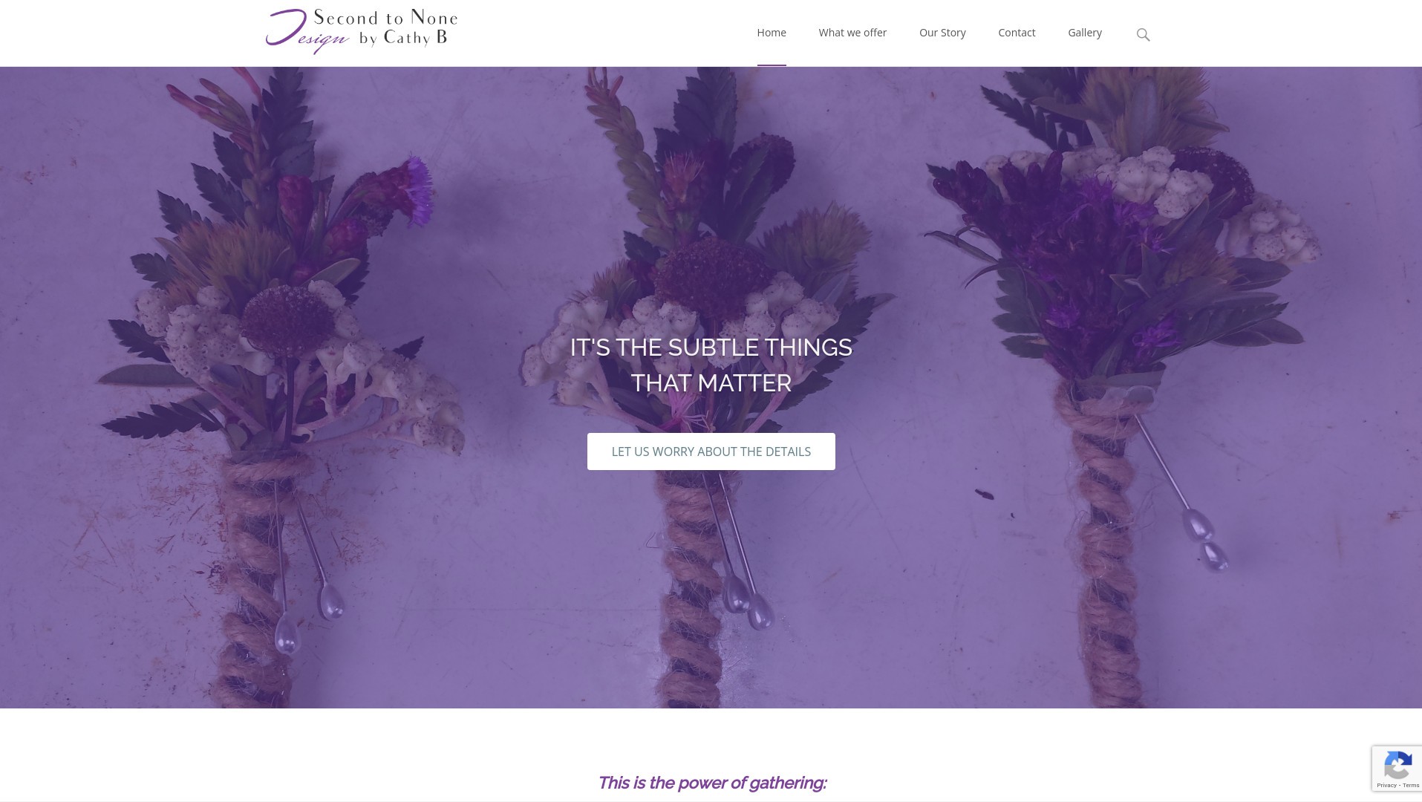Click the It's The Subtle Things heading
Image resolution: width=1422 pixels, height=802 pixels.
click(711, 365)
